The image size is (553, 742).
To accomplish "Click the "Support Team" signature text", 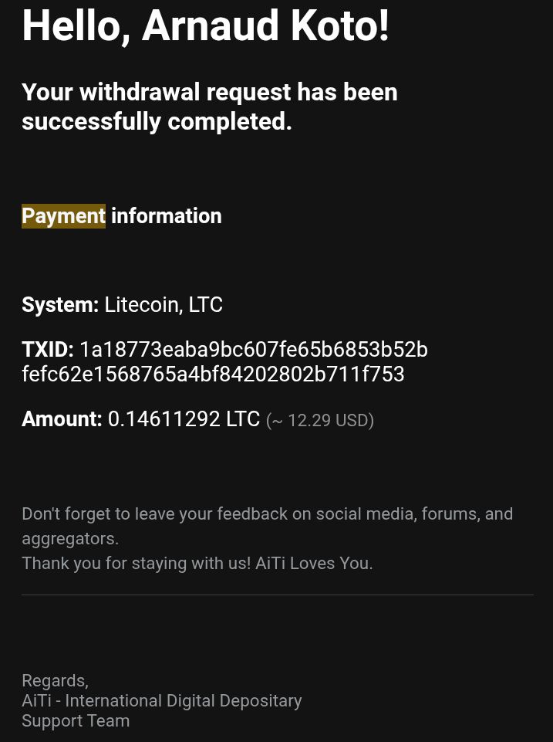I will click(x=76, y=721).
